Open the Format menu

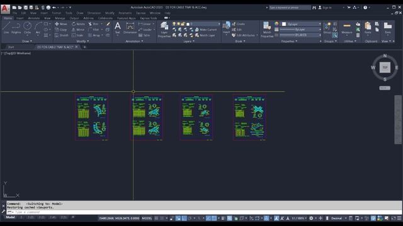[56, 13]
